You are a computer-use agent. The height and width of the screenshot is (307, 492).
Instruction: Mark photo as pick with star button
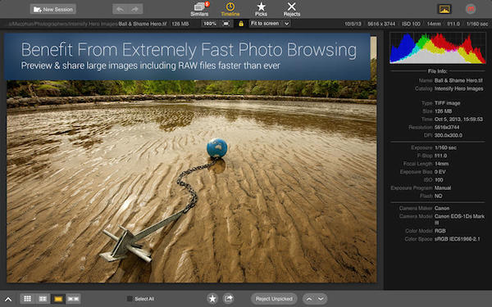click(212, 299)
